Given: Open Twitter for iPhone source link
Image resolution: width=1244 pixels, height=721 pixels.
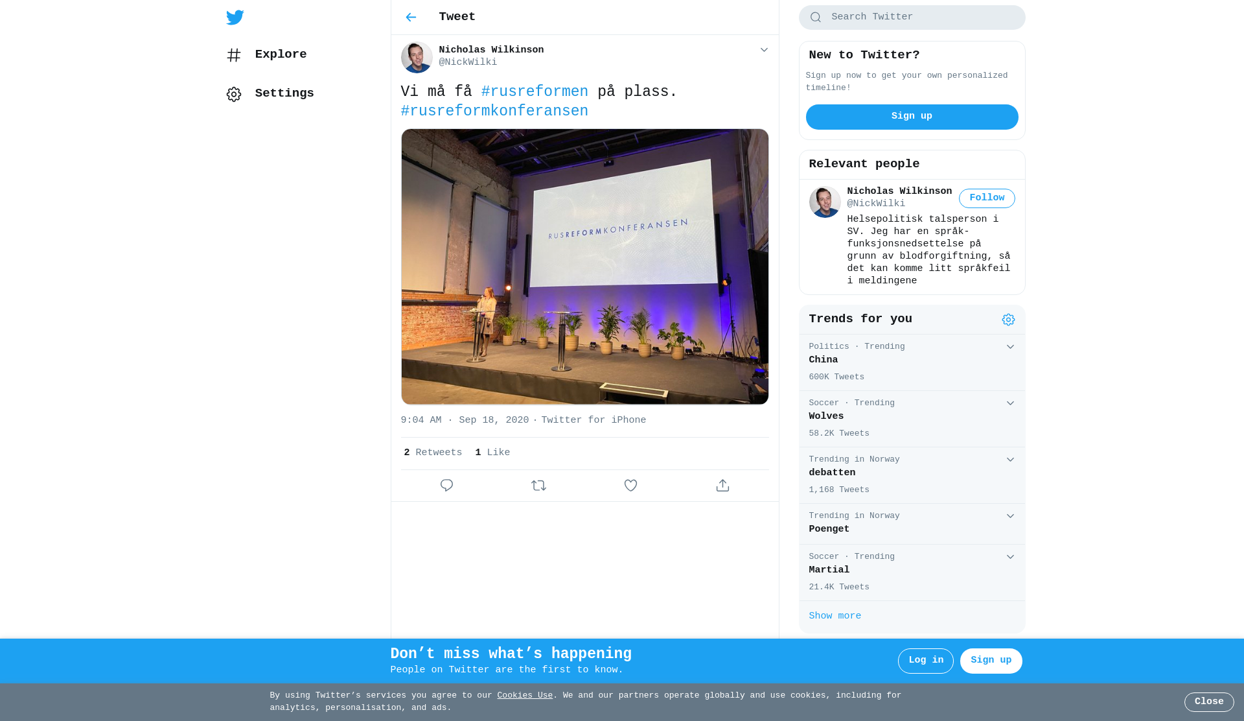Looking at the screenshot, I should 593,420.
